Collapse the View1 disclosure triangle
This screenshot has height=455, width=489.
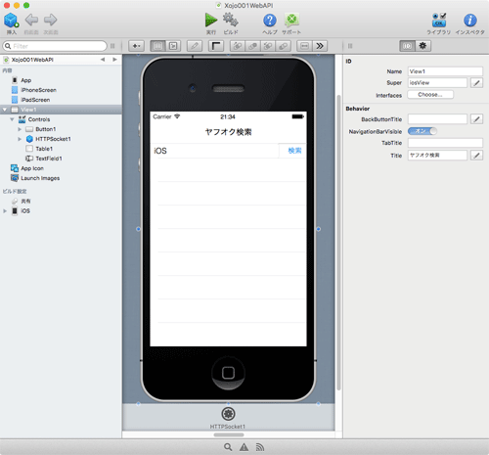[5, 110]
